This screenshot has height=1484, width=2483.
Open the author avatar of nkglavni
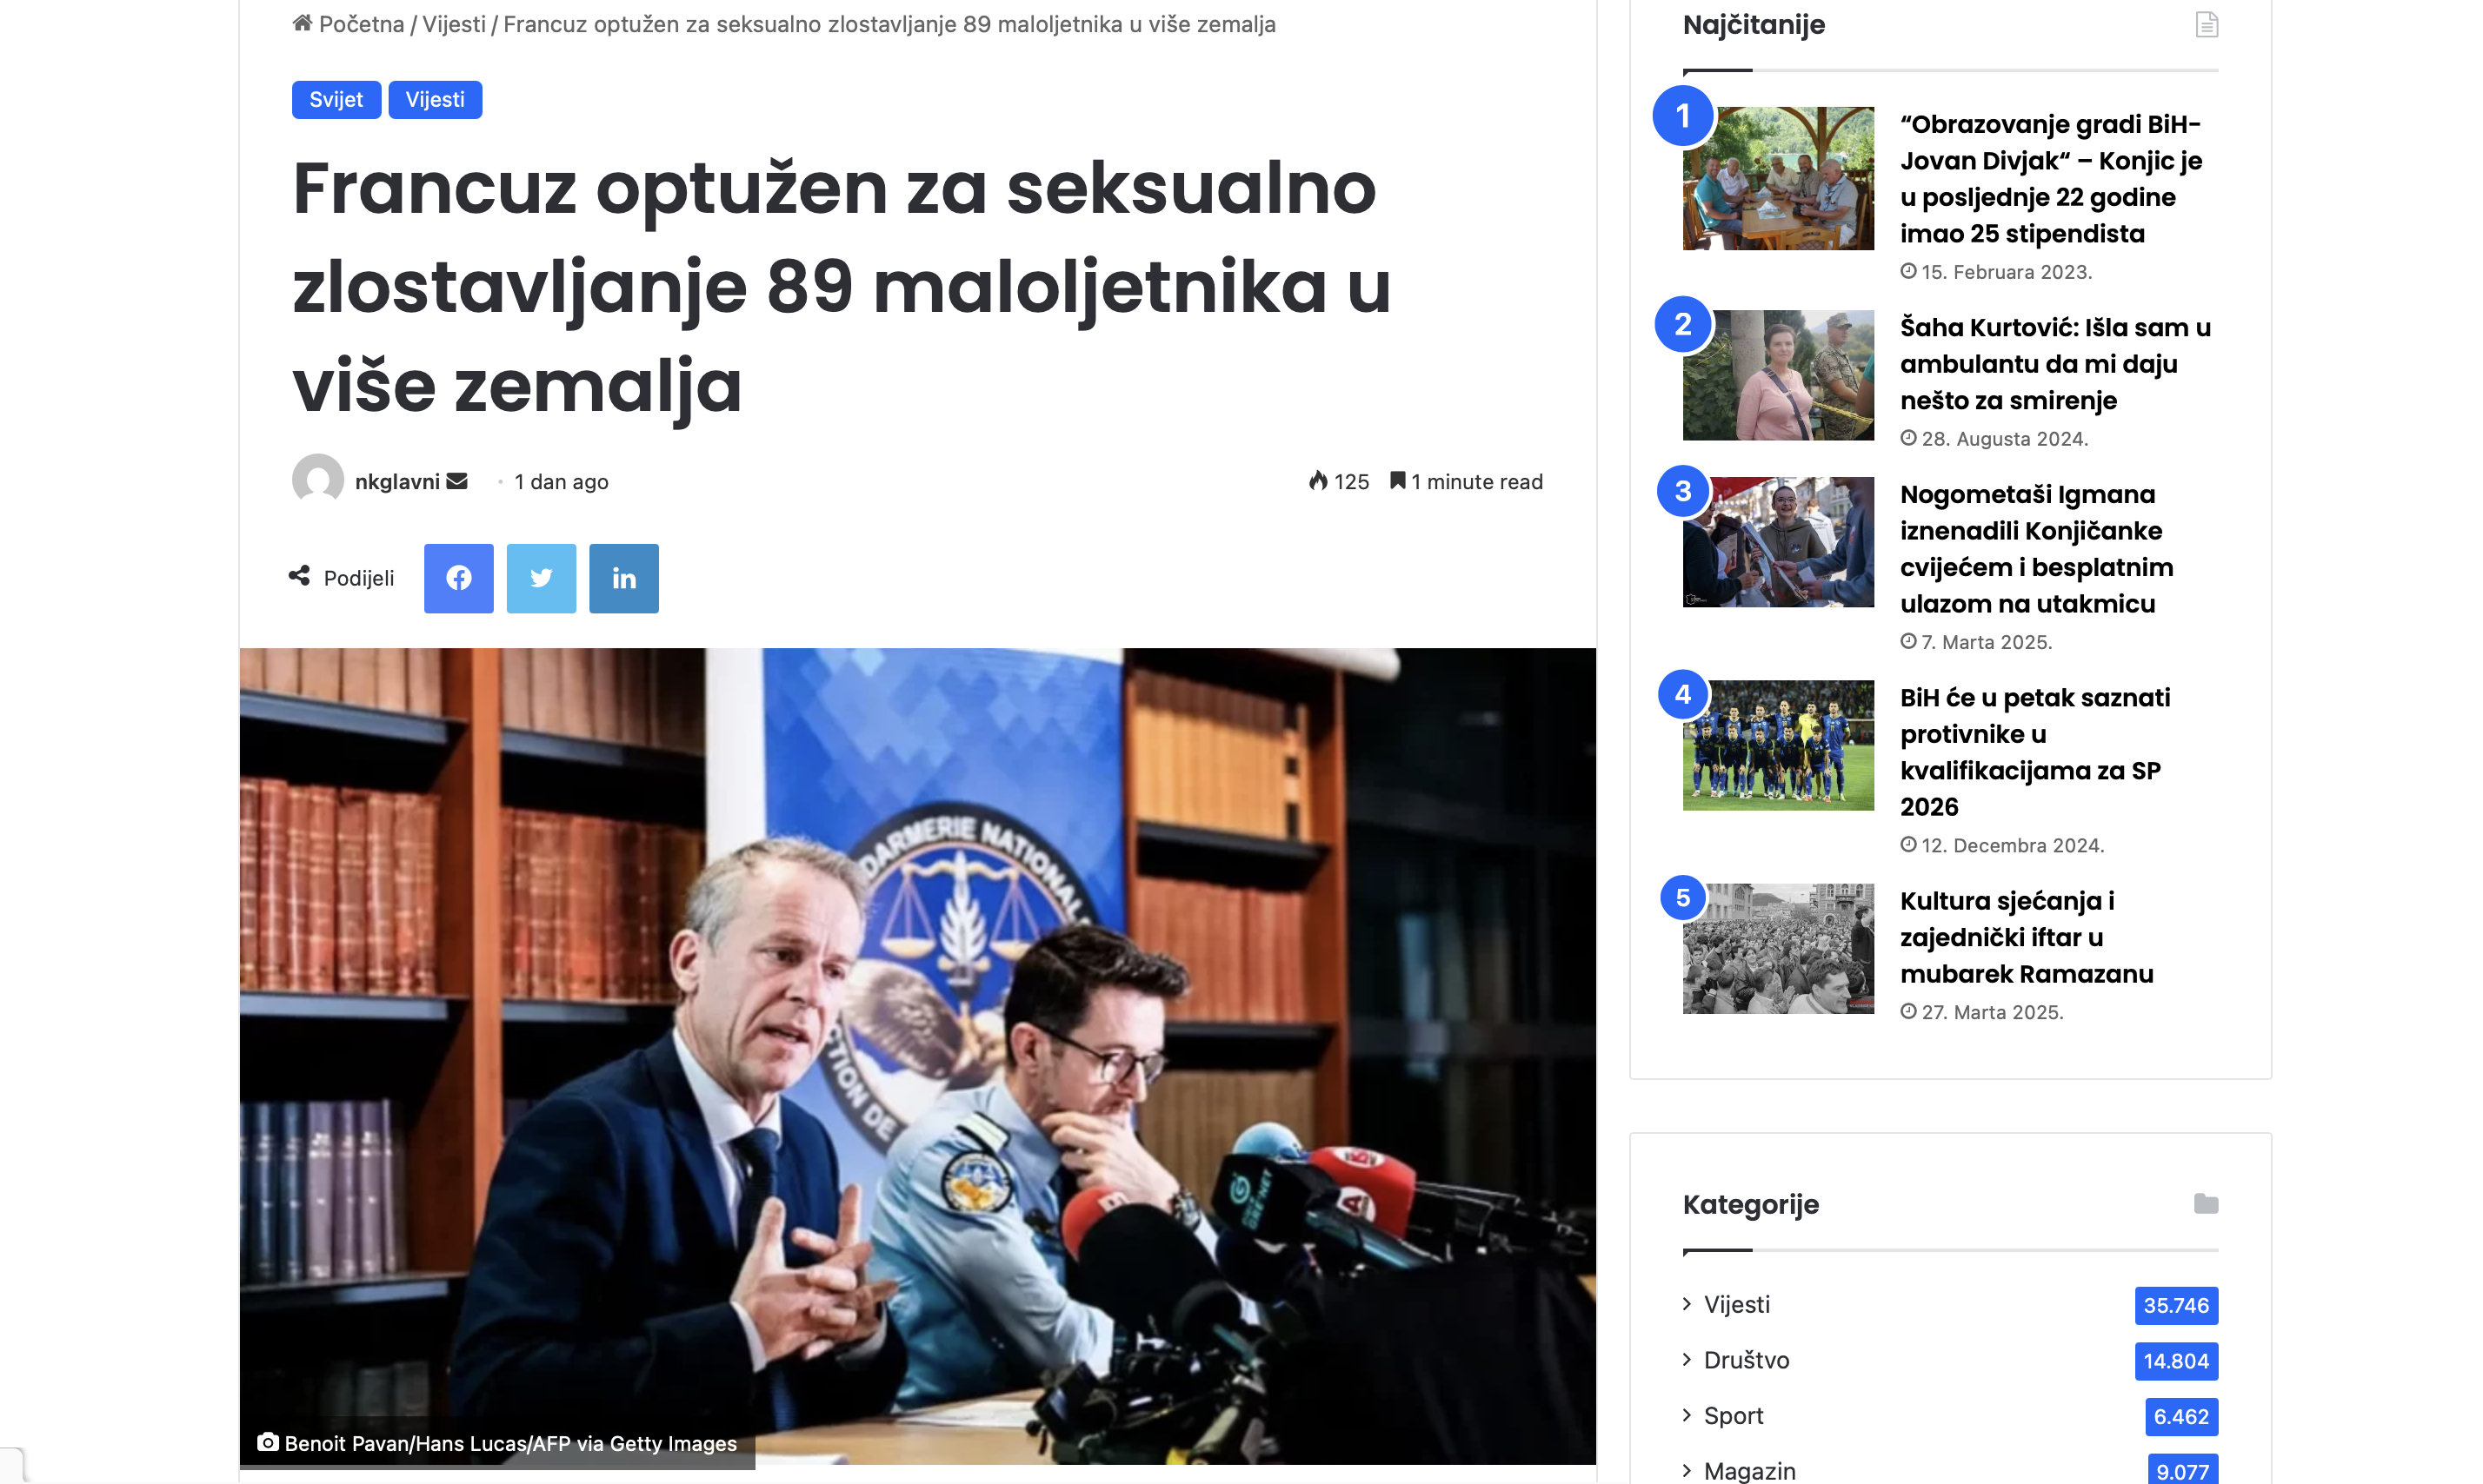[317, 481]
